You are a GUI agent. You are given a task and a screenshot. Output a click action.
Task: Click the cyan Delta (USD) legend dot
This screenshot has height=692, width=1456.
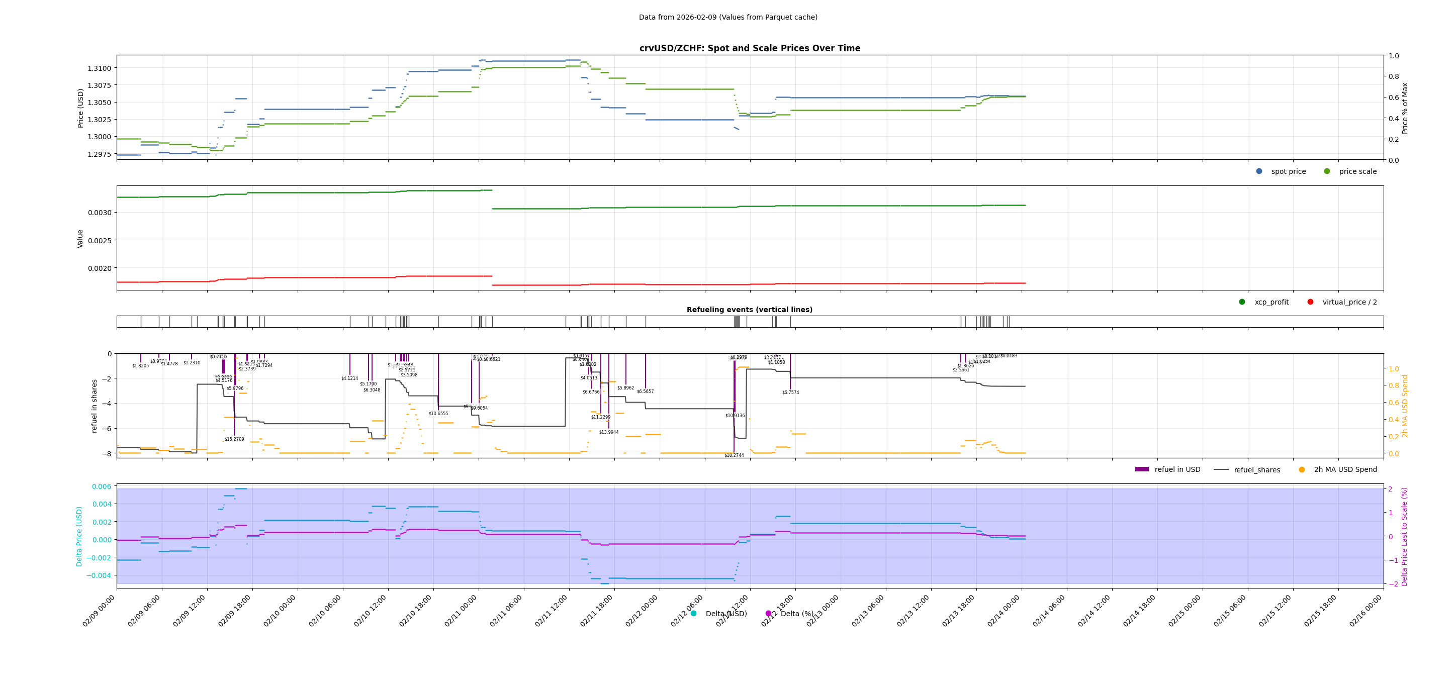[x=693, y=614]
